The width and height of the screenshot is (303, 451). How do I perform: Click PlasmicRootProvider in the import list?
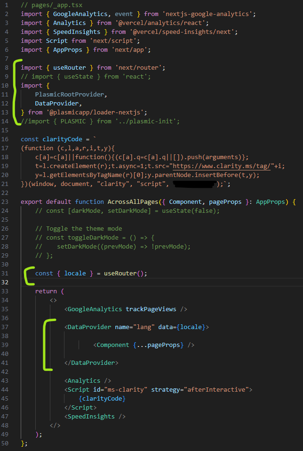[x=71, y=95]
